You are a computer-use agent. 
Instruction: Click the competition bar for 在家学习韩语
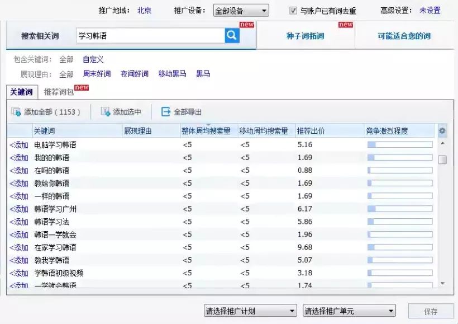[x=400, y=247]
